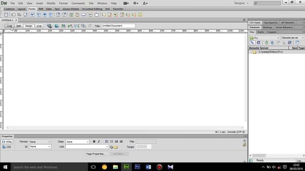
Task: Click the Page Properties button
Action: [x=96, y=154]
